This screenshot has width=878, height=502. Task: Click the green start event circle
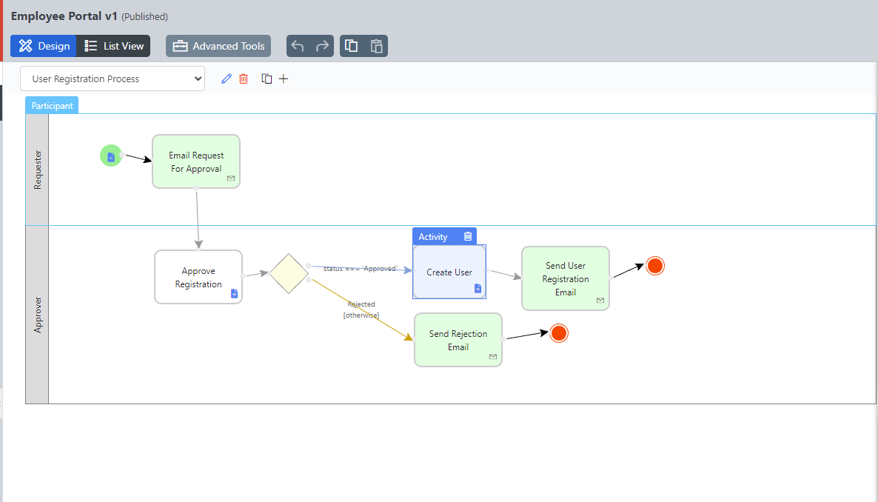point(110,155)
